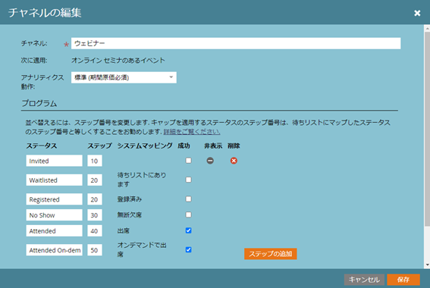Click the 非表示 column header
The image size is (430, 288).
pos(213,146)
